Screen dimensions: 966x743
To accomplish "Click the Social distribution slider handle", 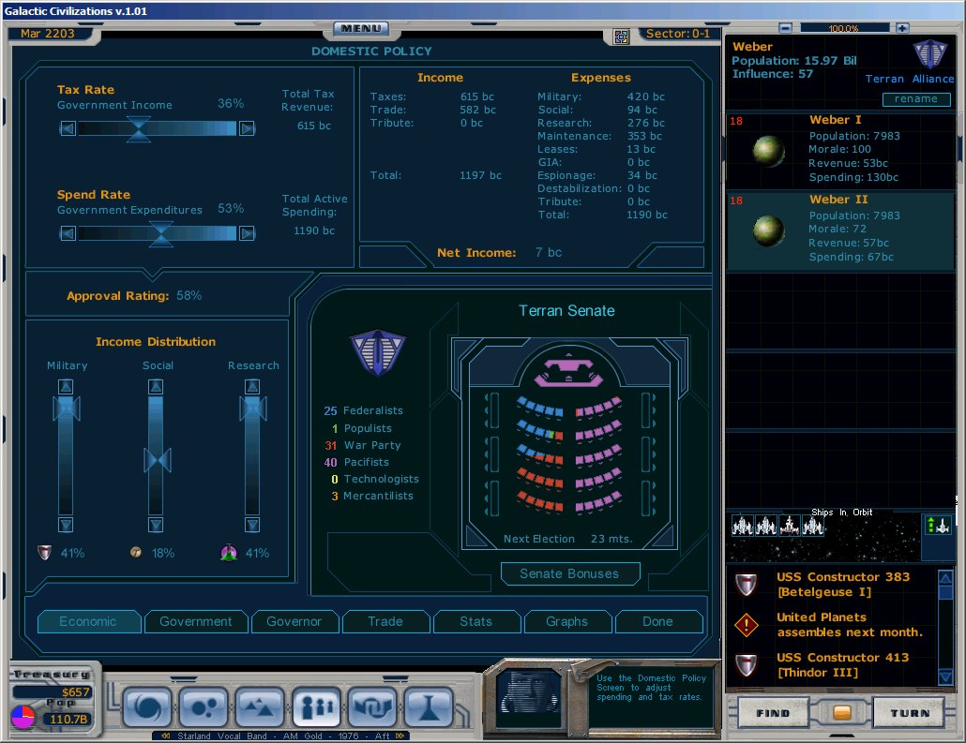I will click(158, 460).
